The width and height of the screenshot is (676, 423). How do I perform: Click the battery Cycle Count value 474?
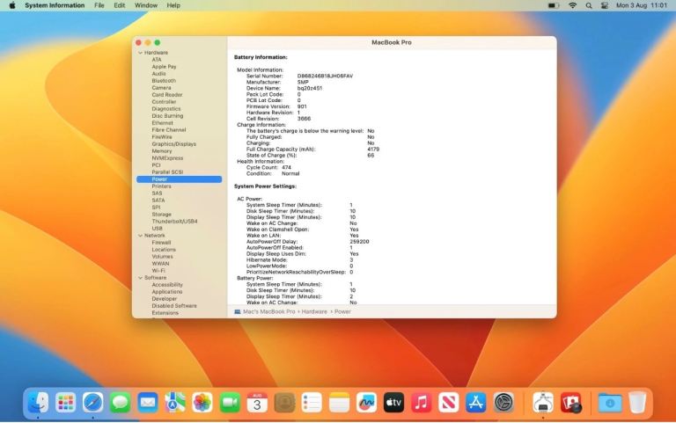[286, 168]
